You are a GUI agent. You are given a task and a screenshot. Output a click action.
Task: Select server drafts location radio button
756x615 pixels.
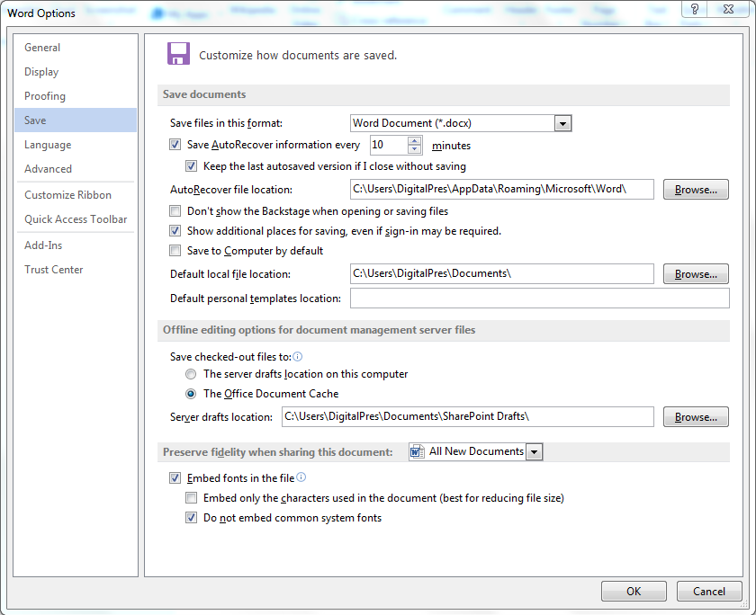pos(191,374)
